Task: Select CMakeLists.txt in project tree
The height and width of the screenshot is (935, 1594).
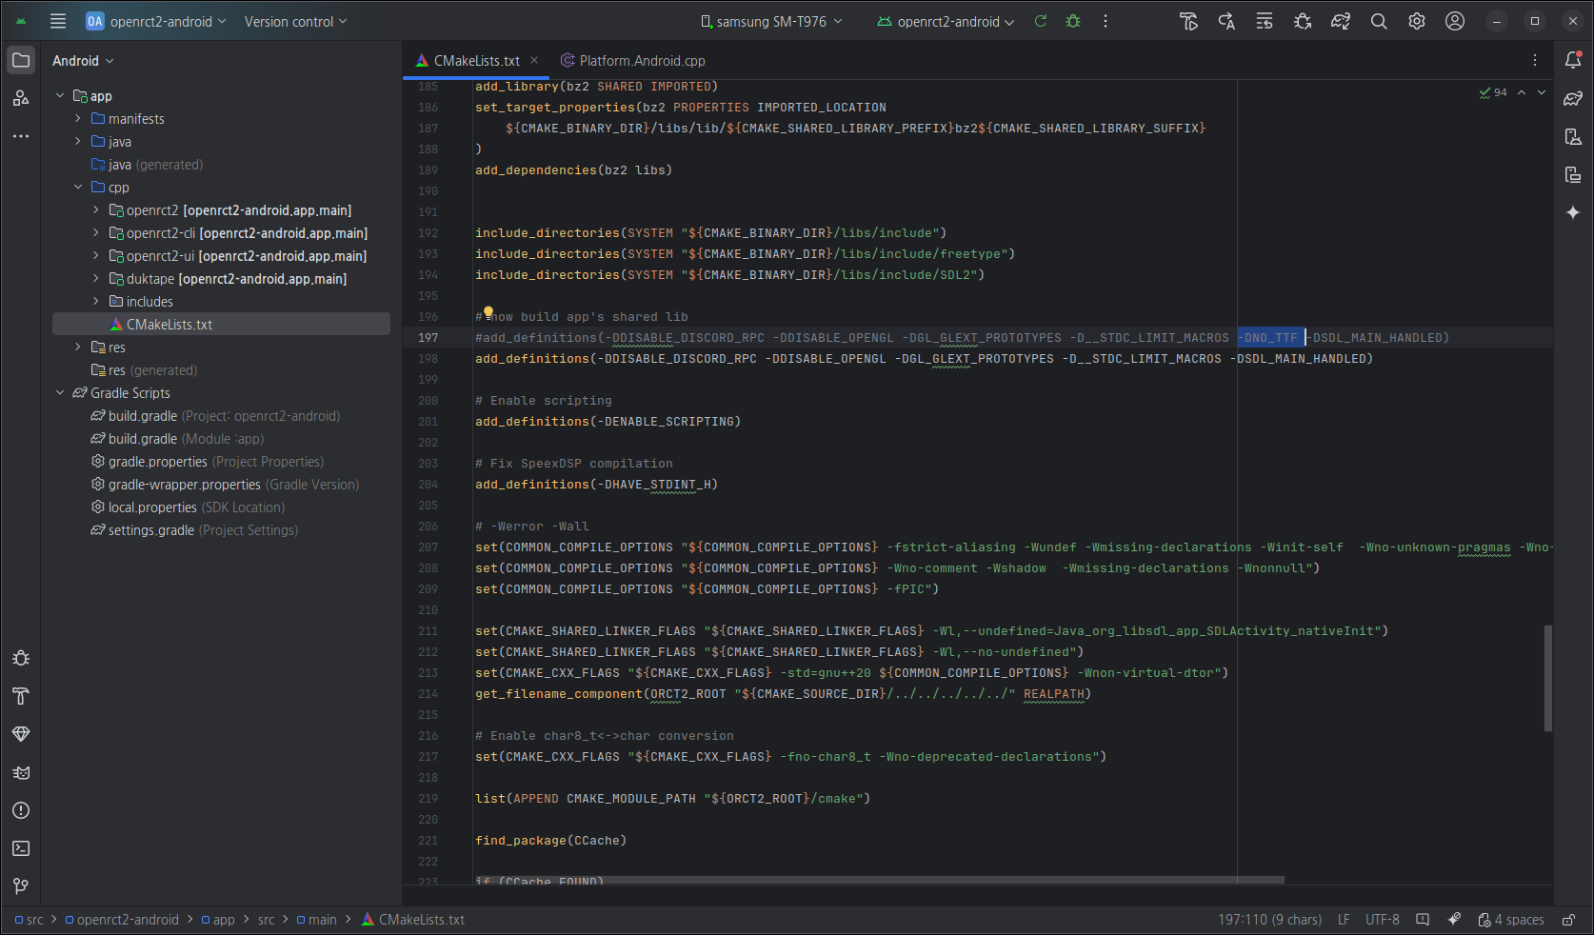Action: click(x=221, y=325)
